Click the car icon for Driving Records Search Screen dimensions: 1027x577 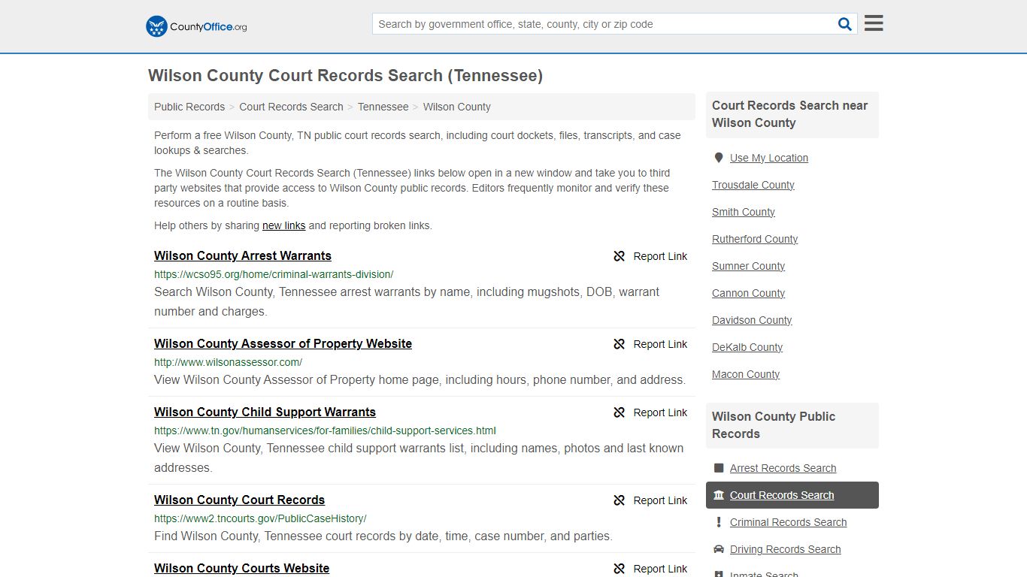pyautogui.click(x=719, y=549)
